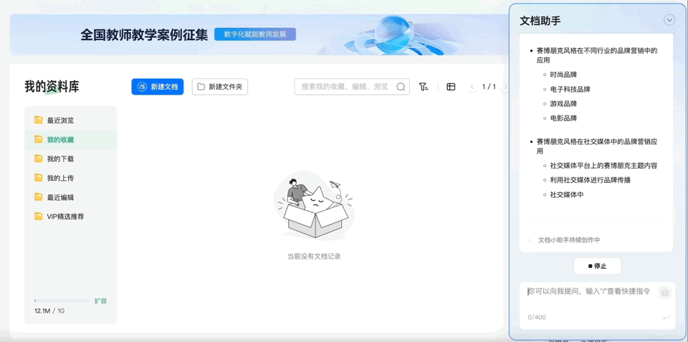The image size is (688, 342).
Task: Open VIP精选推荐 folder
Action: [71, 217]
